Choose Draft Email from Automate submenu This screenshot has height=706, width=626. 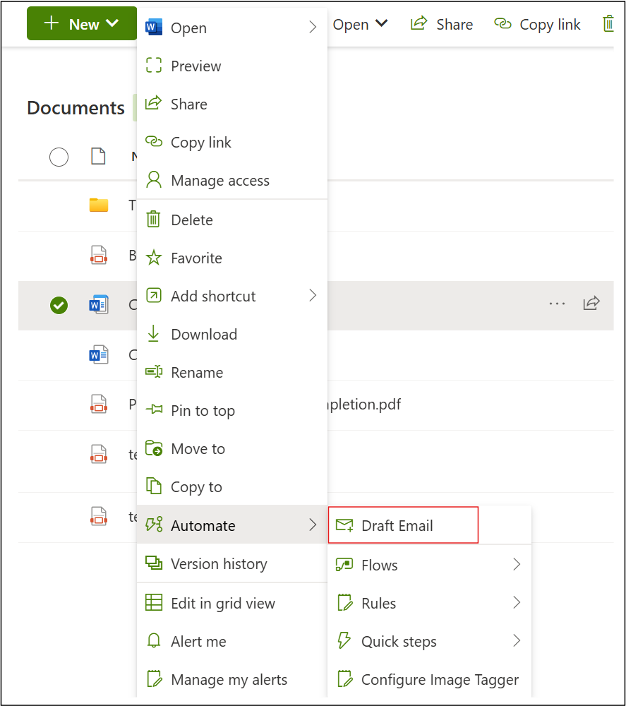point(403,525)
